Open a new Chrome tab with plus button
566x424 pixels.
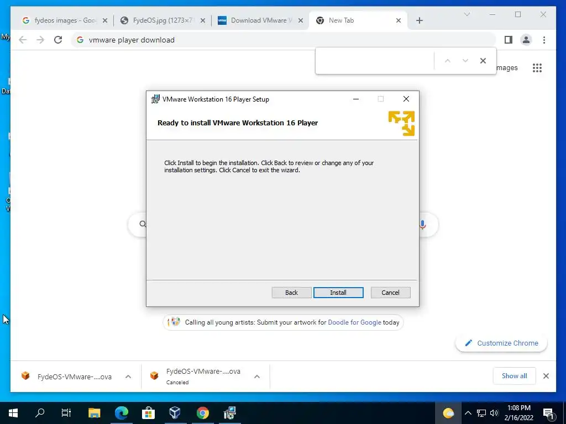click(x=419, y=20)
